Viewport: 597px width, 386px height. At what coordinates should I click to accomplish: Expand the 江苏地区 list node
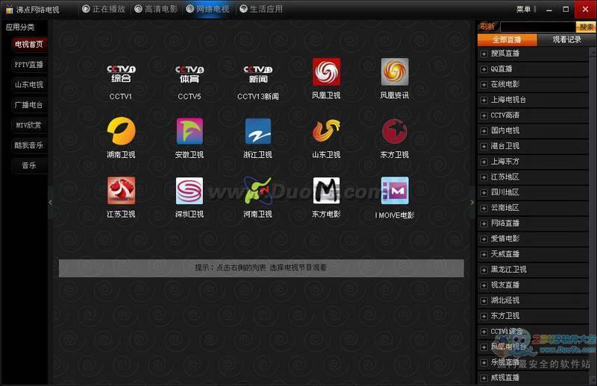tap(484, 177)
